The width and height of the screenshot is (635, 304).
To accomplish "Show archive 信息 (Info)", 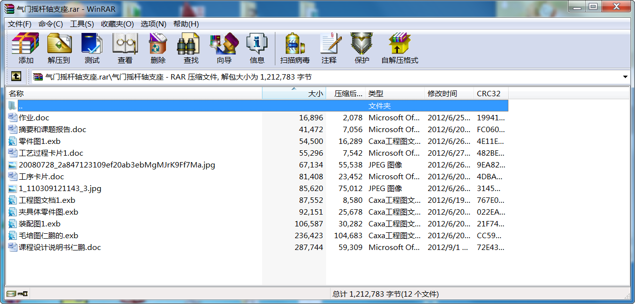I will [257, 48].
